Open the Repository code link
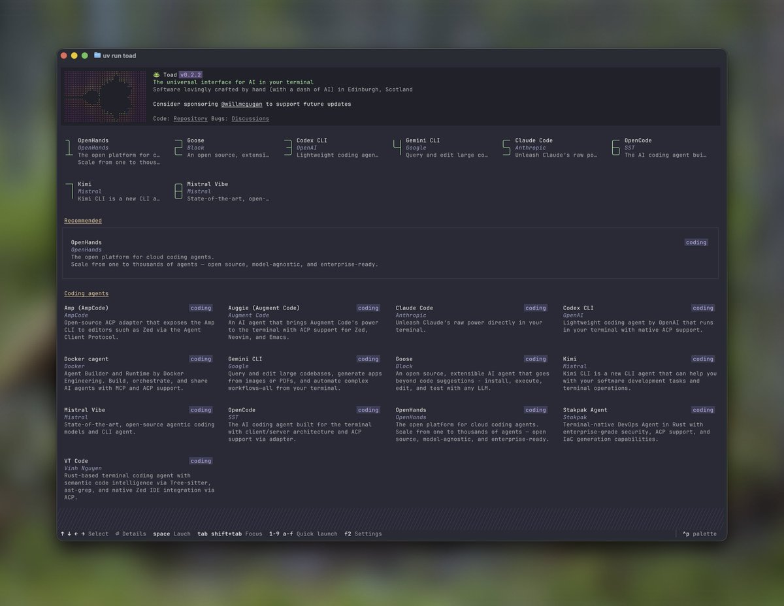The image size is (784, 606). click(190, 119)
